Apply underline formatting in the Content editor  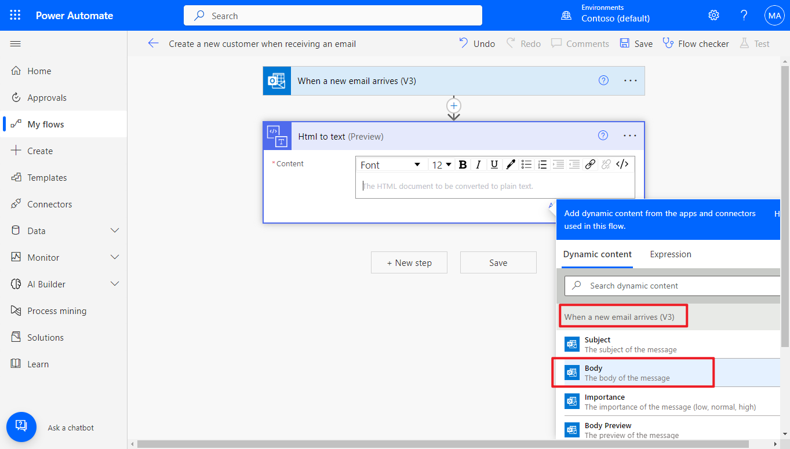point(494,165)
